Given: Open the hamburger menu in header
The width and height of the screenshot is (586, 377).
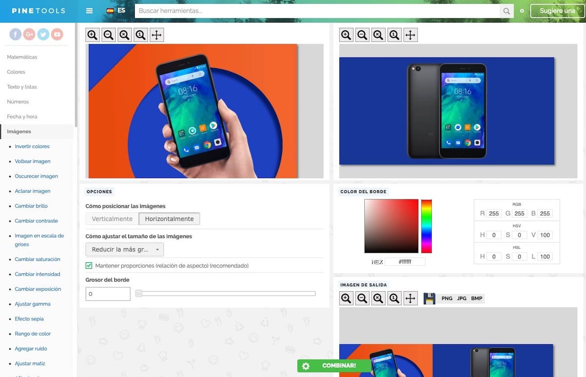Looking at the screenshot, I should click(x=89, y=11).
